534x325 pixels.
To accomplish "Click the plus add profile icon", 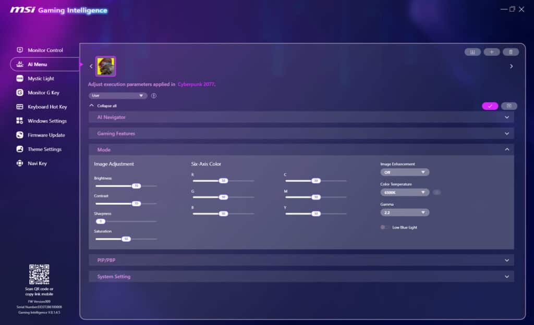I will coord(491,52).
